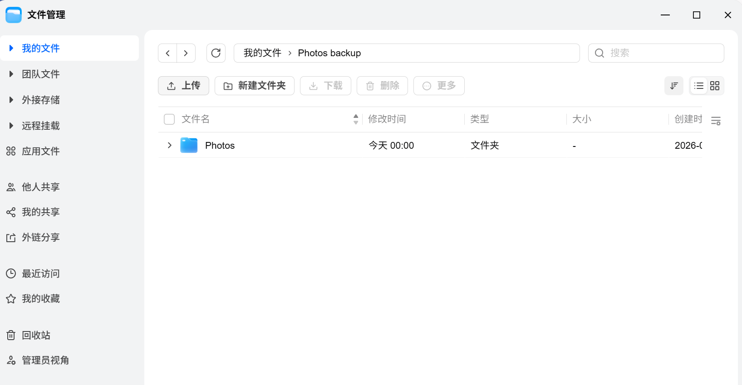Switch to grid view
This screenshot has width=742, height=385.
coord(715,86)
